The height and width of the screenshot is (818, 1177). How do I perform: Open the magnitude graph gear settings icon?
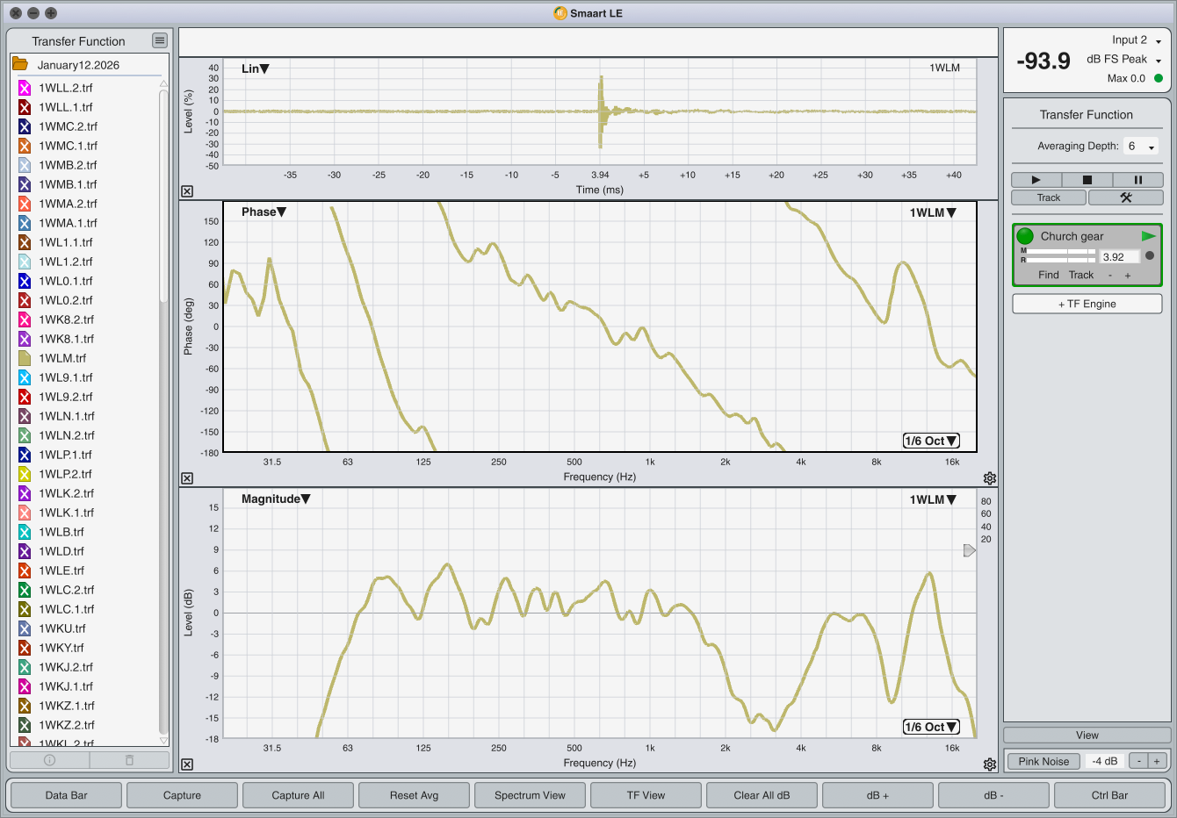990,764
